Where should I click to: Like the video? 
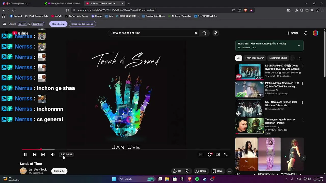[177, 171]
